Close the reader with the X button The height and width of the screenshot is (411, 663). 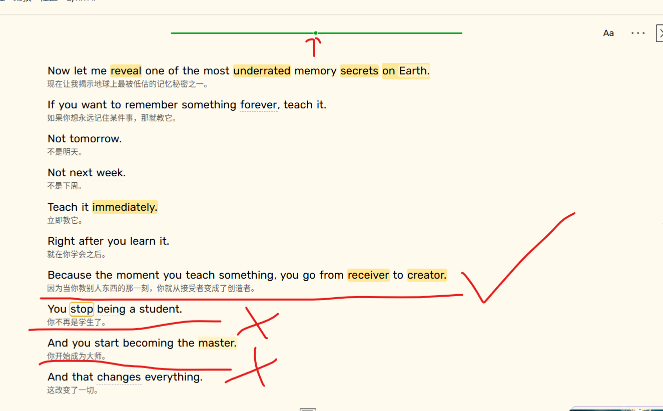(x=659, y=33)
